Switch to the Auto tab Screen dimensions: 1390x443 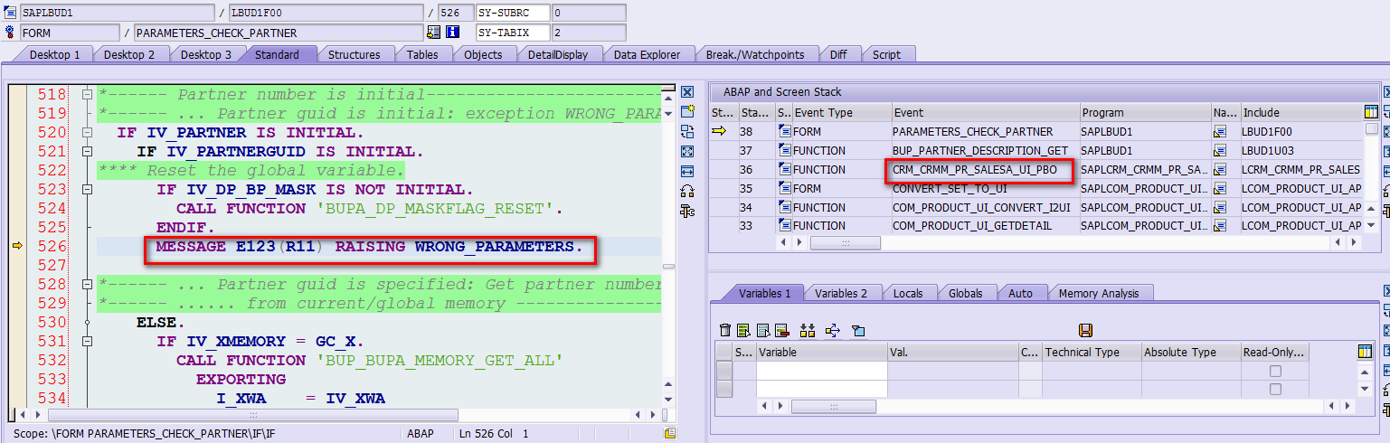pyautogui.click(x=1020, y=293)
